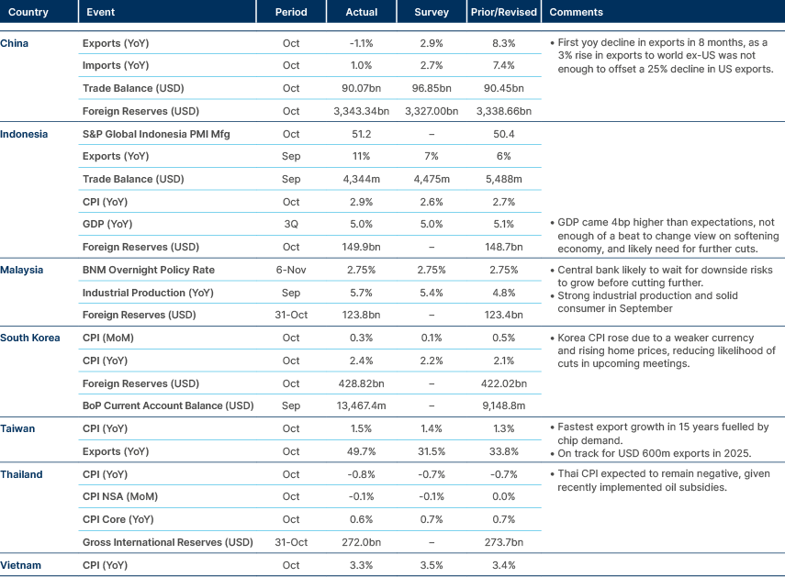
Task: Select the Taiwan country label
Action: [17, 428]
